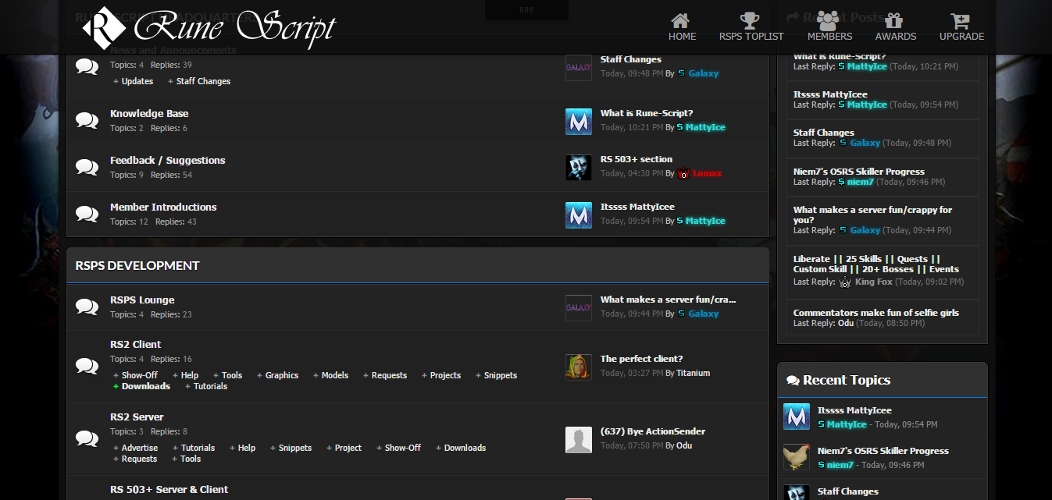The width and height of the screenshot is (1052, 500).
Task: Open the RSPS Lounge forum
Action: click(142, 300)
